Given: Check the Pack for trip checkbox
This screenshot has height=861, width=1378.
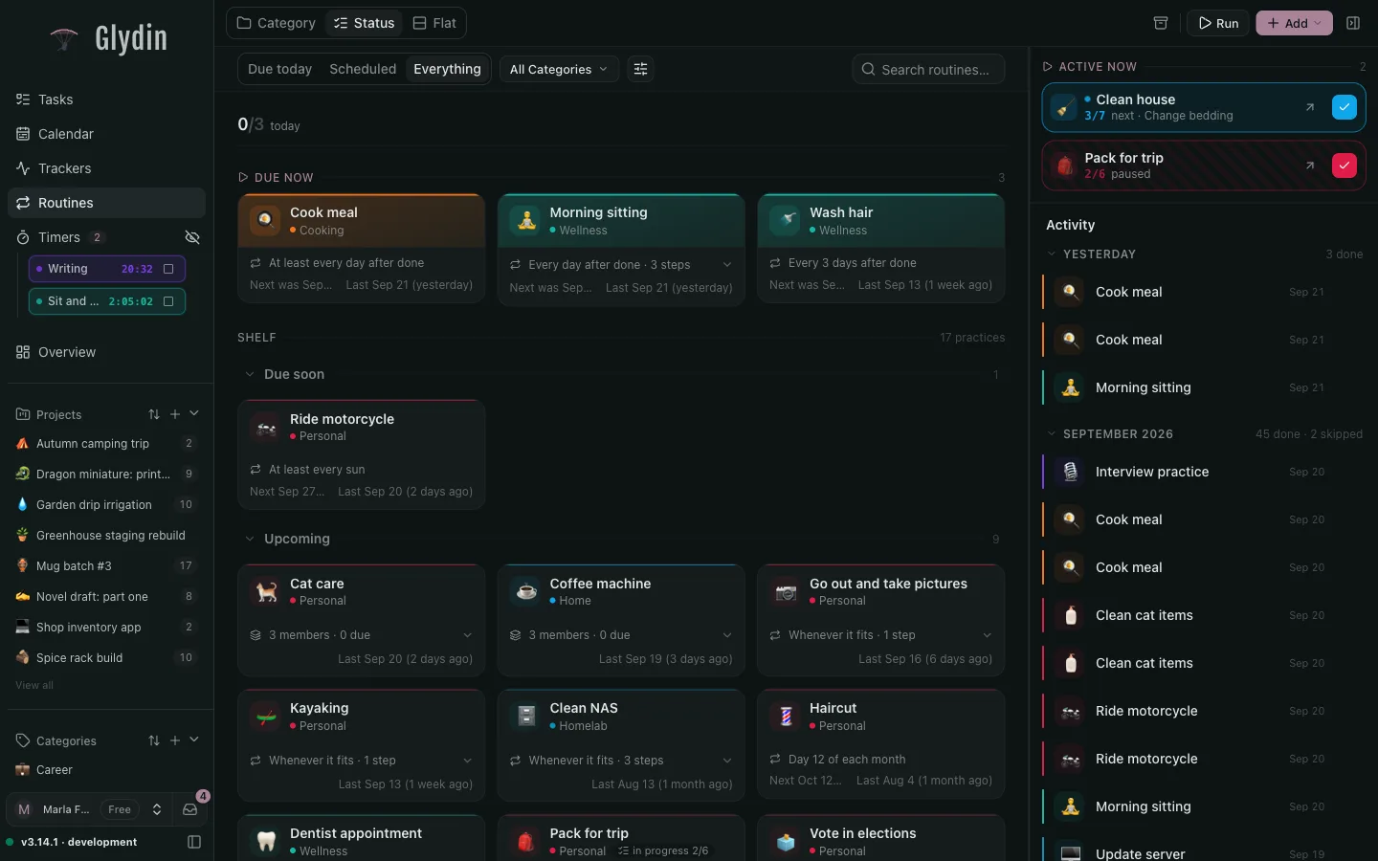Looking at the screenshot, I should (1344, 166).
